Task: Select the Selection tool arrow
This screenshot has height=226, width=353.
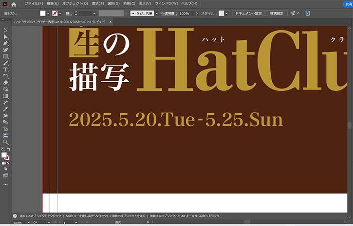Action: pyautogui.click(x=5, y=31)
